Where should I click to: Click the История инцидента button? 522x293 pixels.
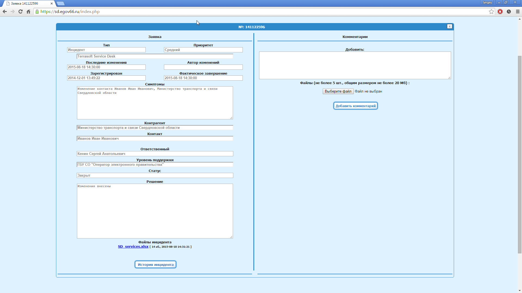point(156,265)
